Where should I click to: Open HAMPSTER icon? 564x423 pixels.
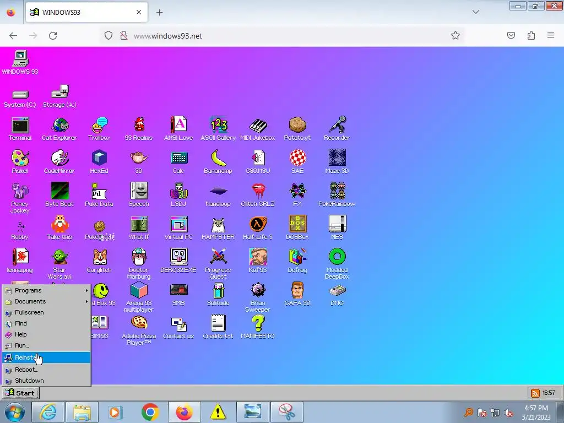point(218,227)
